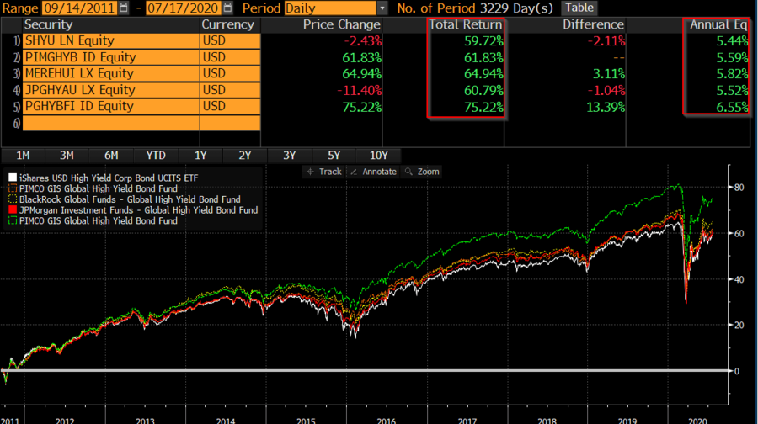The image size is (758, 424).
Task: Click the BlackRock Global High Yield Bond Fund label
Action: (130, 199)
